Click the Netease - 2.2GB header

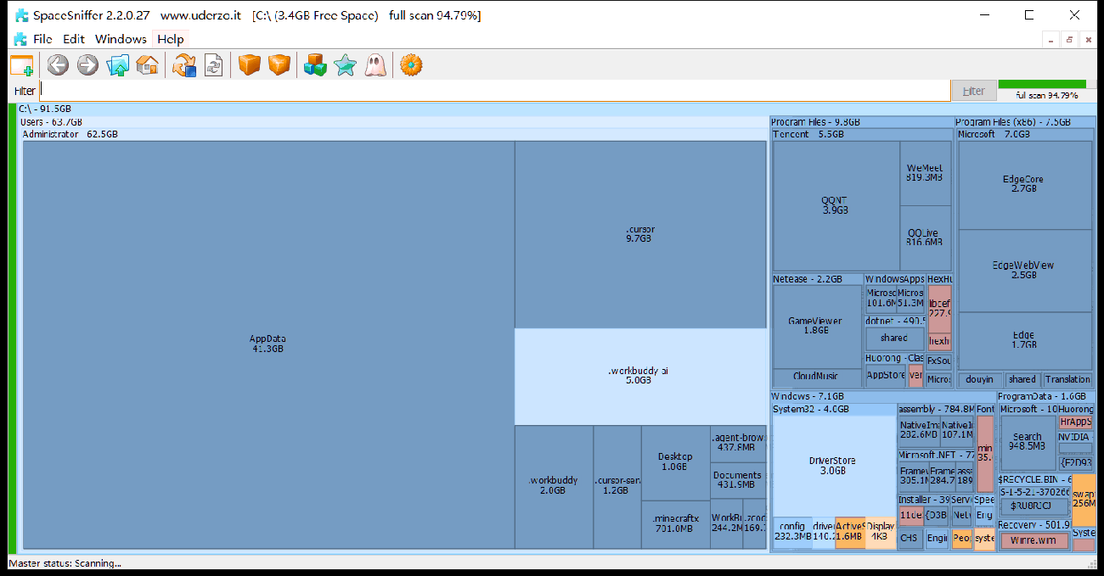point(817,279)
